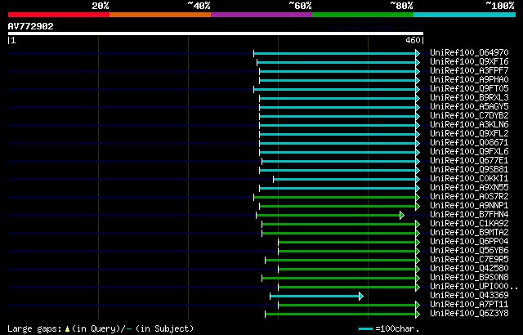This screenshot has width=523, height=335.
Task: Open the UniRef100_A7PT11 hit
Action: coord(469,305)
